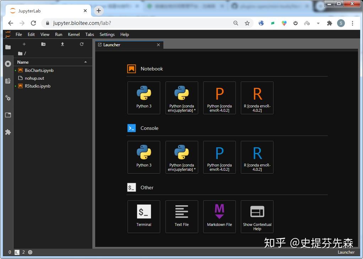Toggle the running terminals and kernels panel

point(8,64)
